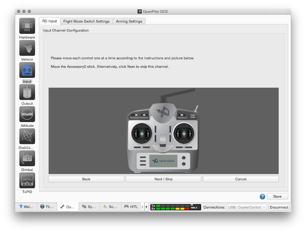Viewport: 306px width, 233px height.
Task: Switch to the Flight data bottom tab
Action: click(x=47, y=207)
